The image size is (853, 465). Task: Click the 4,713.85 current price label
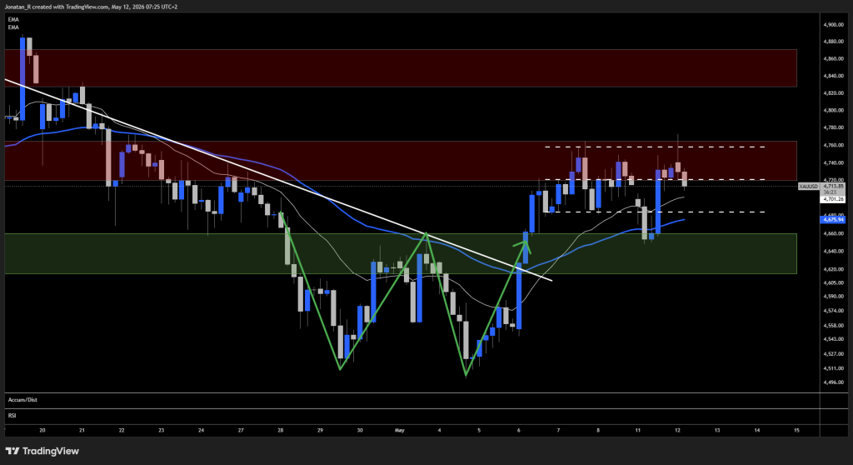click(x=833, y=186)
